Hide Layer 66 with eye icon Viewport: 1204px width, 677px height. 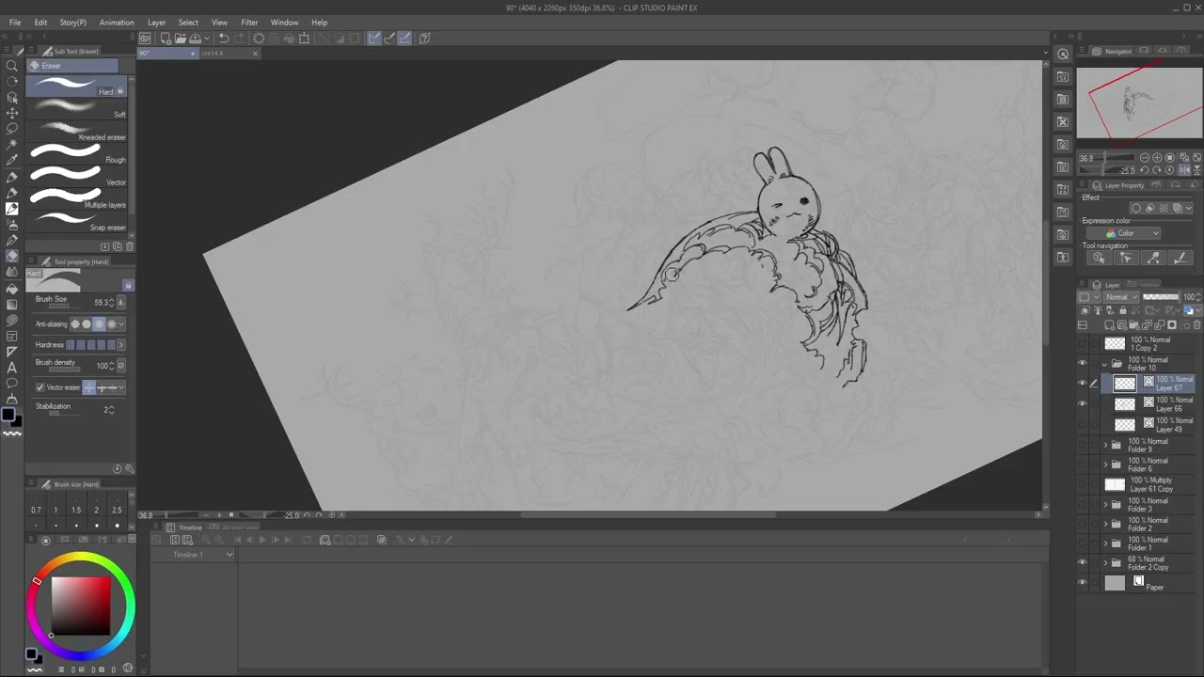(1082, 404)
